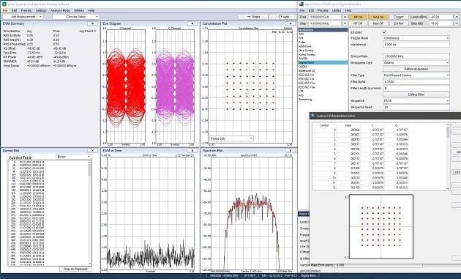Viewport: 461px width, 279px height.
Task: Toggle the Enabled checkbox for digital modulation
Action: point(385,32)
